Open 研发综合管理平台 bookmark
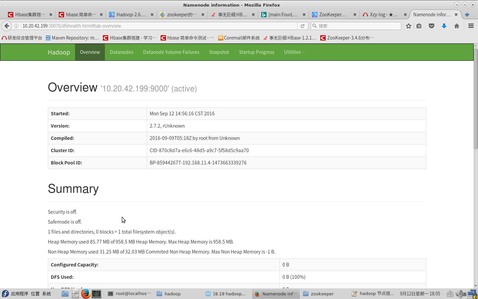Viewport: 478px width, 299px height. click(x=22, y=38)
